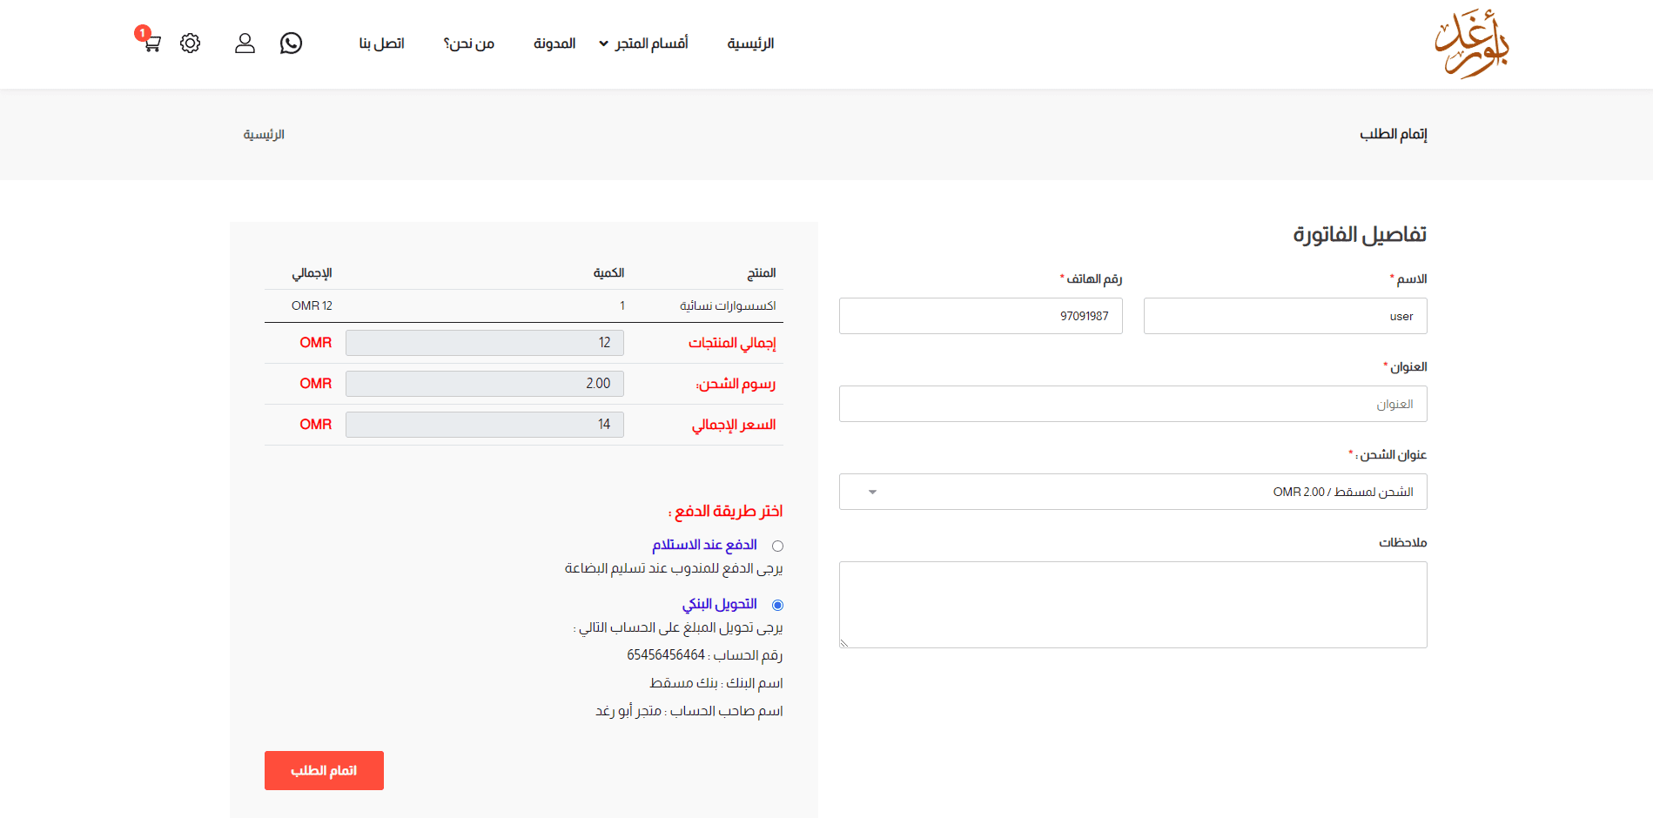1653x818 pixels.
Task: Open the shopping cart icon
Action: (x=151, y=43)
